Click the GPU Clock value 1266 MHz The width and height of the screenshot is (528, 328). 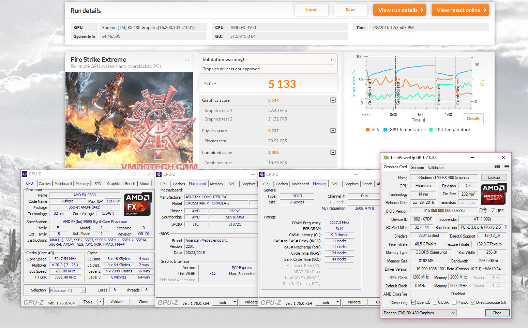(421, 277)
